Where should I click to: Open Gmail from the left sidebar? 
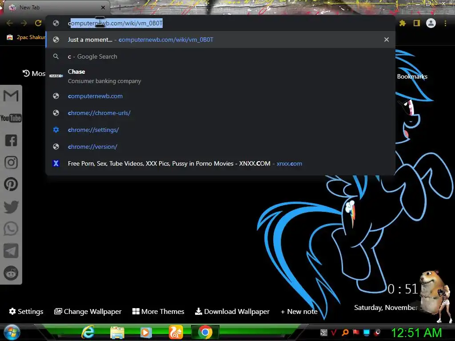coord(11,96)
